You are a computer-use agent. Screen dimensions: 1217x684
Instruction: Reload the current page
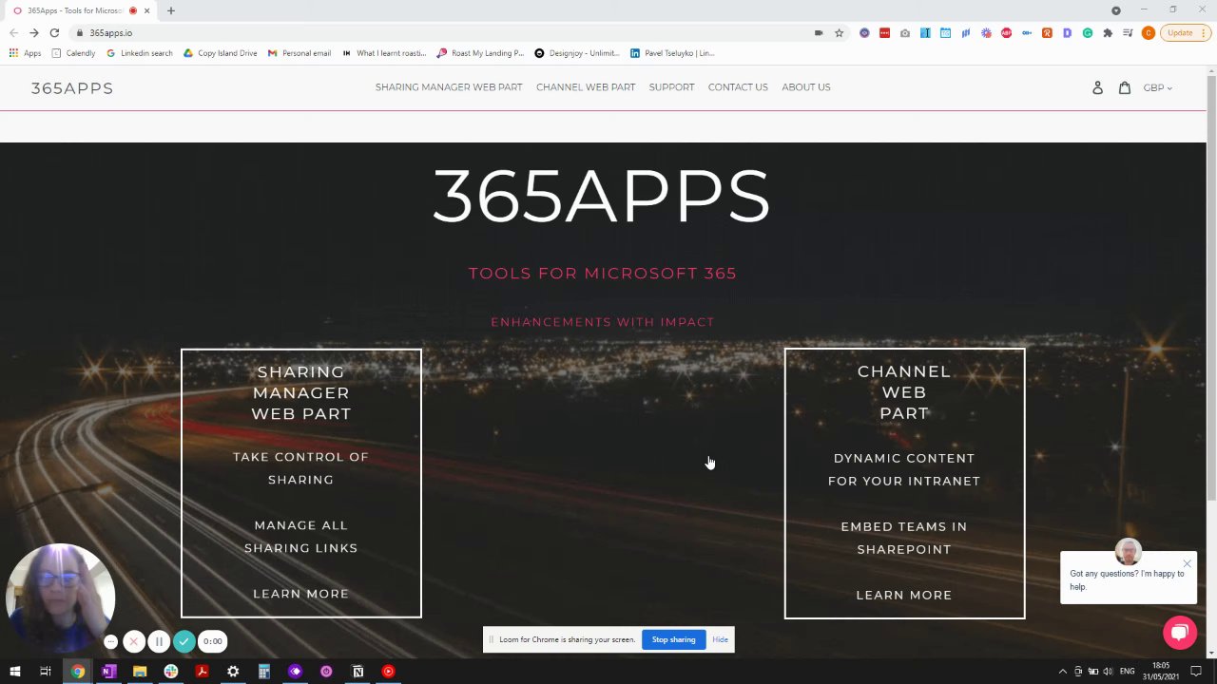pos(54,33)
